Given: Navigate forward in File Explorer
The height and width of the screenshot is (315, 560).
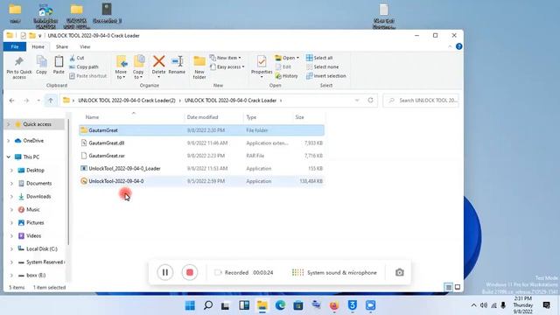Looking at the screenshot, I should (x=26, y=101).
